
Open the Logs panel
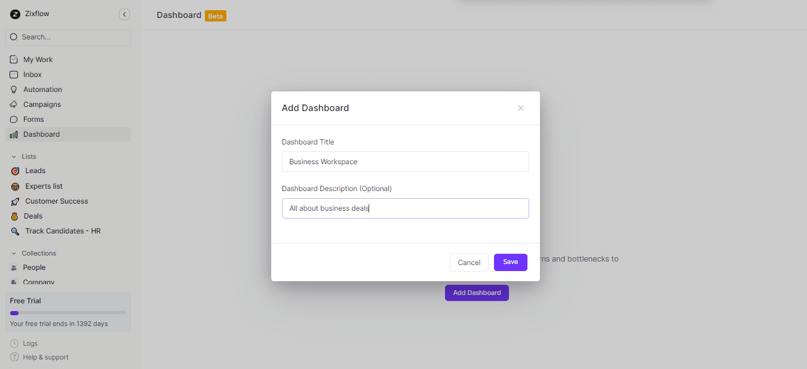29,343
